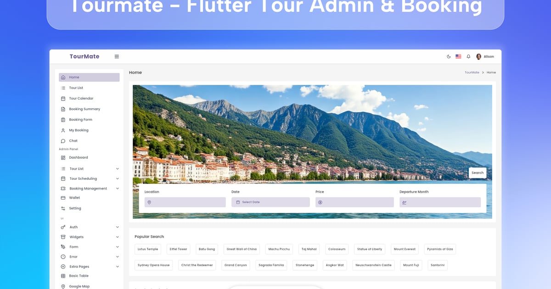Click the TourMate breadcrumb link

click(x=472, y=72)
